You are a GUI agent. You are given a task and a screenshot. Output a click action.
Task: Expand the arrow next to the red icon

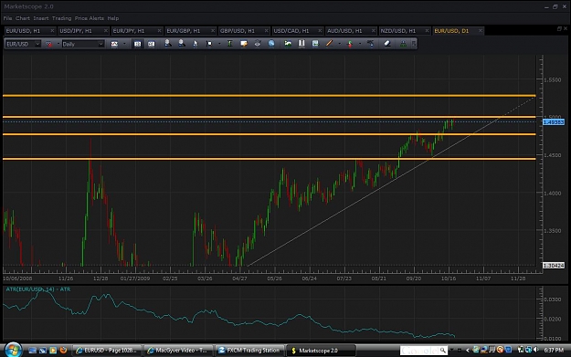click(58, 44)
